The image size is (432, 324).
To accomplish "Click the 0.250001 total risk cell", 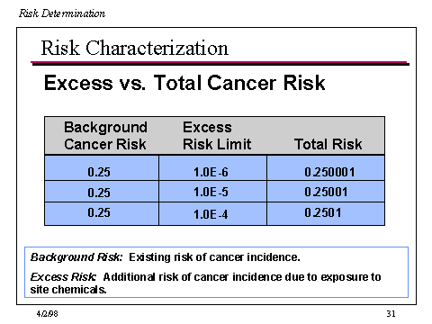I will [x=326, y=168].
